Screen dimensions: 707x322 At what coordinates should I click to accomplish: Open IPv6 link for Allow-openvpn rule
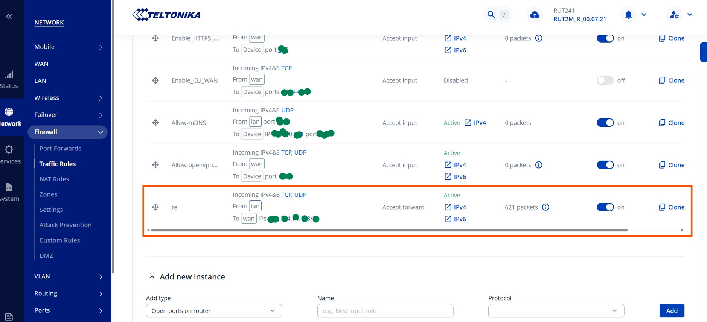point(456,177)
